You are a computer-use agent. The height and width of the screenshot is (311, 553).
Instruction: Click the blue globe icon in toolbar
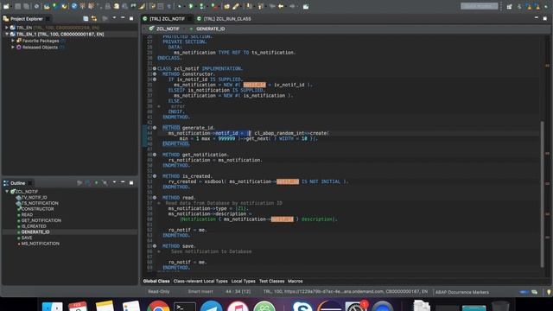pyautogui.click(x=74, y=6)
